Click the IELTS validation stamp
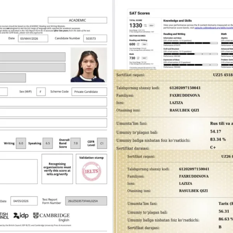233x233 pixels. point(91,171)
